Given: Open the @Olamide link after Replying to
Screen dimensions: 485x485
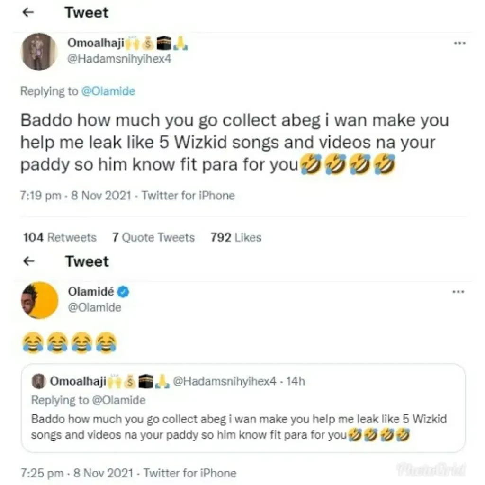Looking at the screenshot, I should 108,91.
